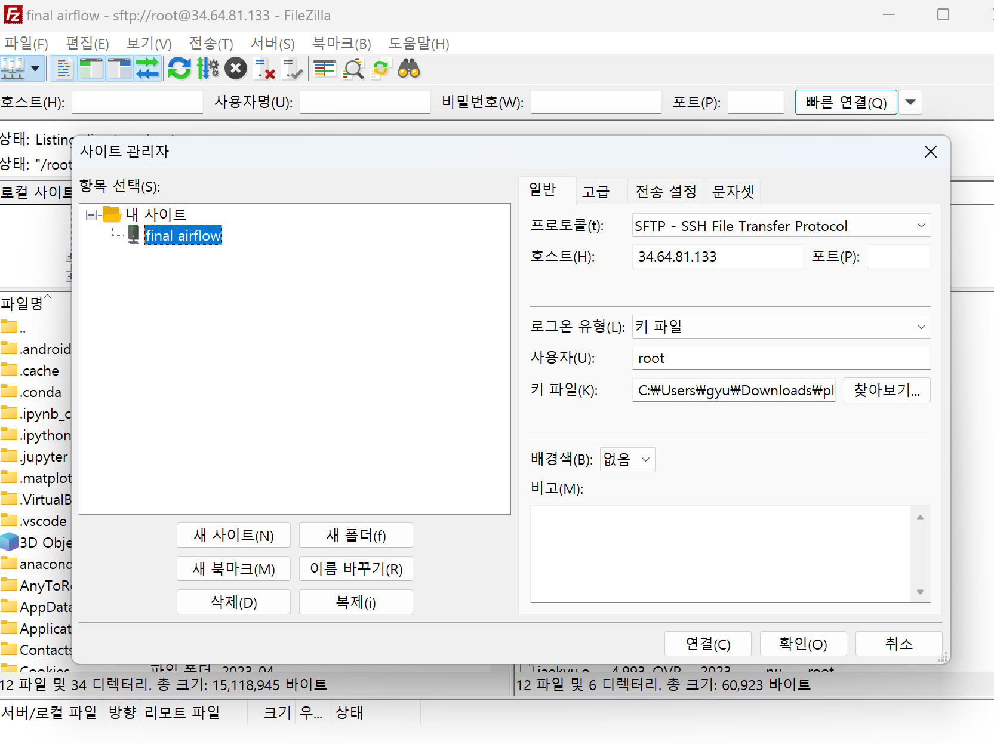The height and width of the screenshot is (744, 994).
Task: Click the quickconnect 호스트 input field
Action: click(138, 102)
